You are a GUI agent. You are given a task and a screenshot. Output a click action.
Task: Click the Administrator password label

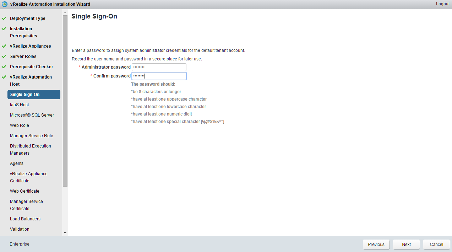click(x=106, y=67)
